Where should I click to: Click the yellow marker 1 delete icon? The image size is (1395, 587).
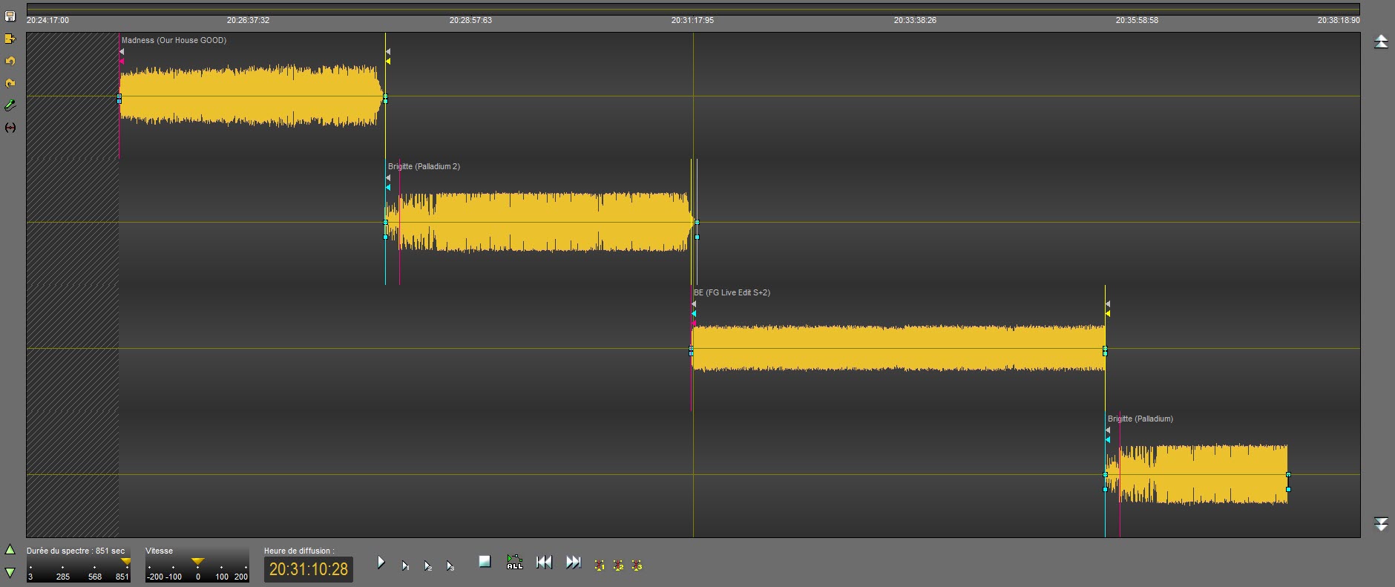tap(599, 565)
